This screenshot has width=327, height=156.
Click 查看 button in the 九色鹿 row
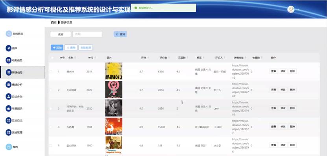tap(273, 127)
